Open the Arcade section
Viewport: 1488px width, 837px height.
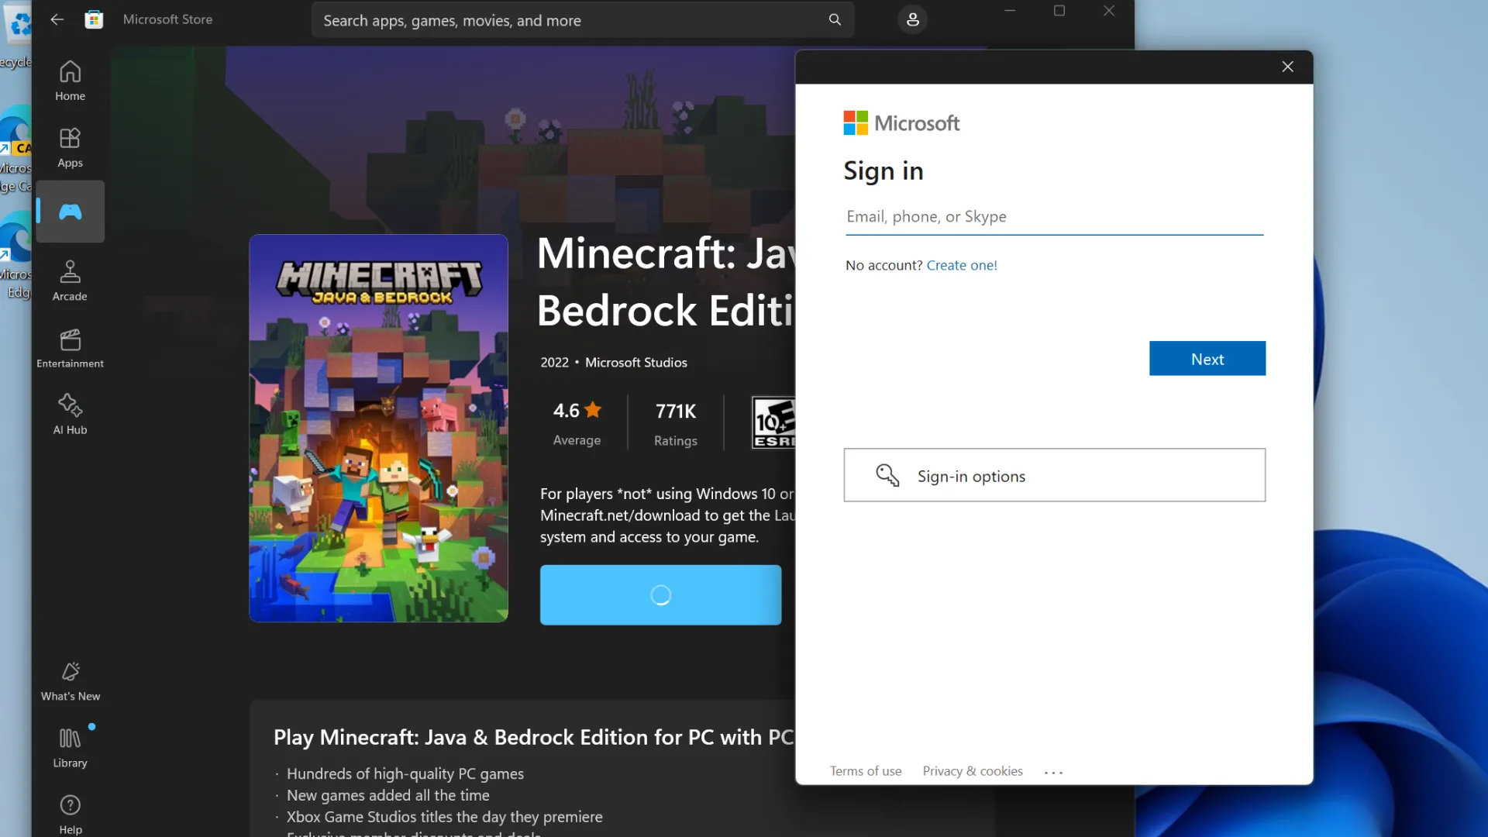(70, 280)
